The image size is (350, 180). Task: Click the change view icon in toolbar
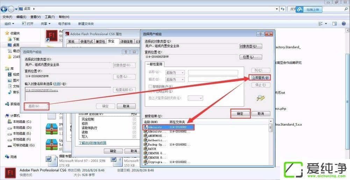[321, 24]
